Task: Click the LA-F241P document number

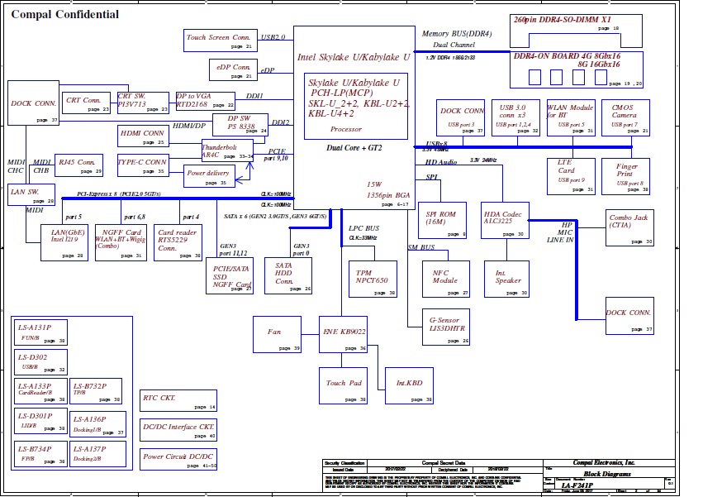Action: coord(577,485)
